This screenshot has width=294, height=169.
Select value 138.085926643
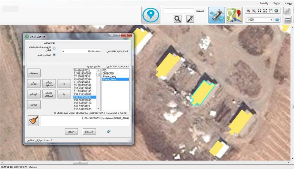pos(85,100)
